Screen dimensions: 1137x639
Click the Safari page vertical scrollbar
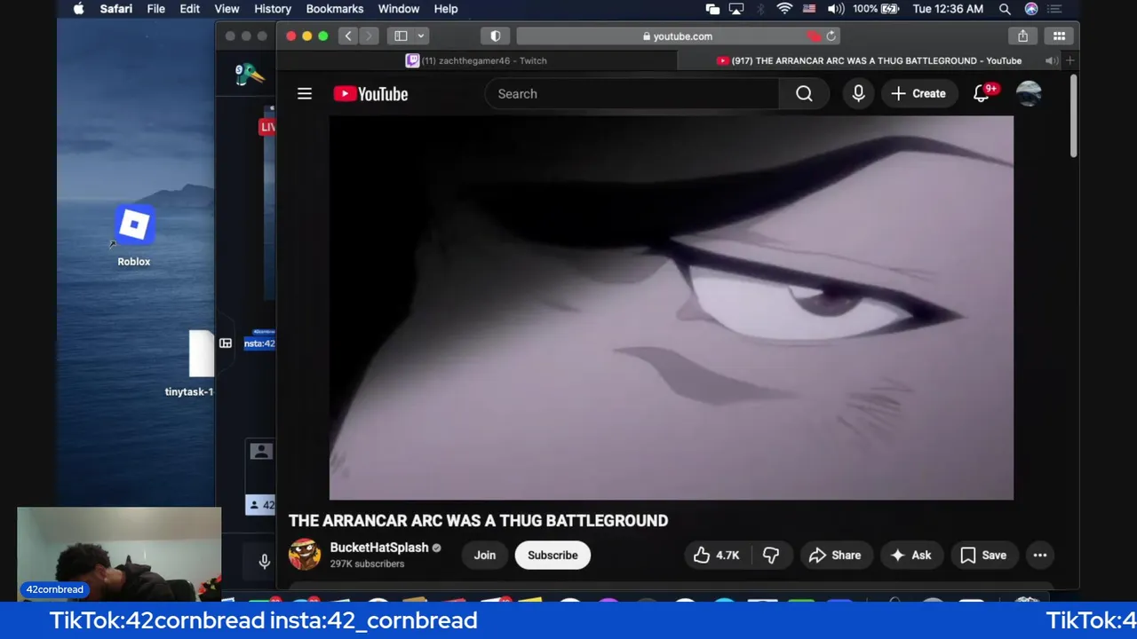pos(1074,115)
